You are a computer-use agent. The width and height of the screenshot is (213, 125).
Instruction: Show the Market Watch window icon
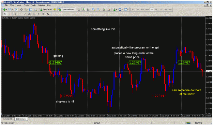tap(17, 10)
